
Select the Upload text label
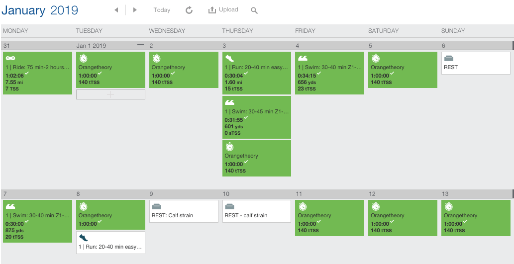(228, 10)
